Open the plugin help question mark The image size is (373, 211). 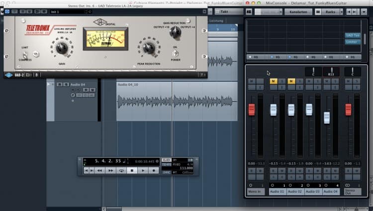click(202, 74)
